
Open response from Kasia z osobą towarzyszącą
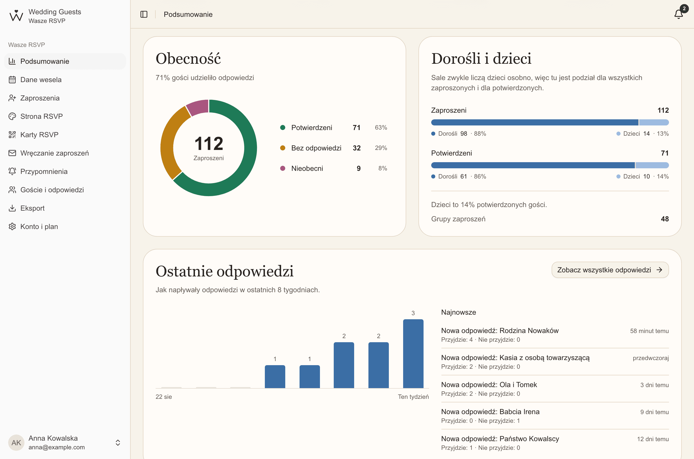555,362
